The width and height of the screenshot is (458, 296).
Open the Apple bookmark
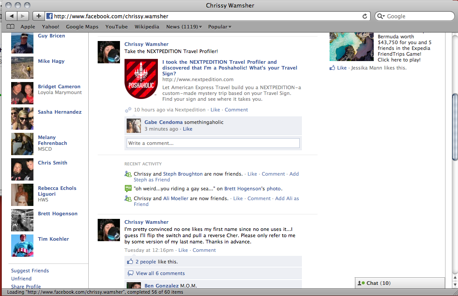28,27
